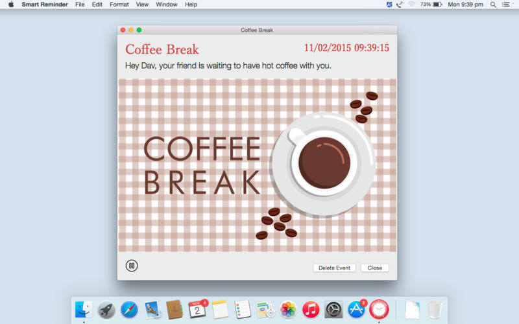Image resolution: width=519 pixels, height=324 pixels.
Task: Launch Launchpad rocket icon in Dock
Action: point(106,310)
